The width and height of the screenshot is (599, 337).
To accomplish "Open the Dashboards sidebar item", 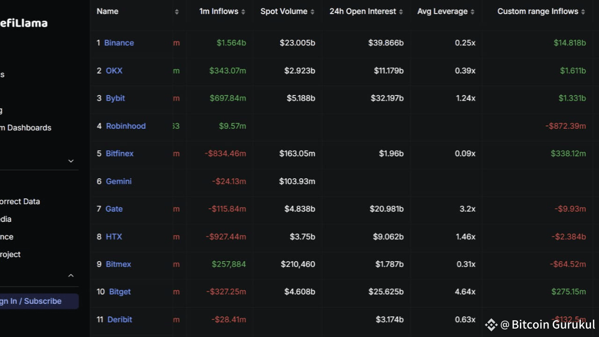I will 26,128.
